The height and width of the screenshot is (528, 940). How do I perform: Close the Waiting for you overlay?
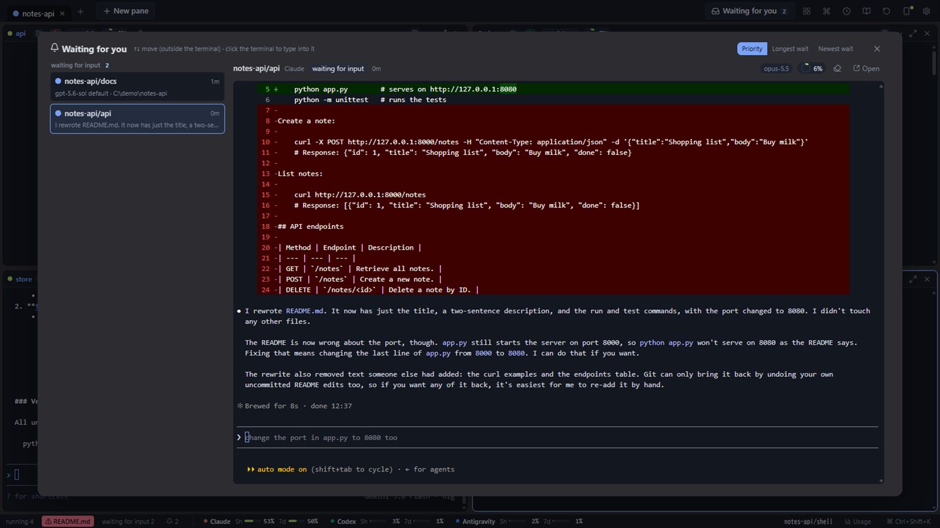[877, 48]
